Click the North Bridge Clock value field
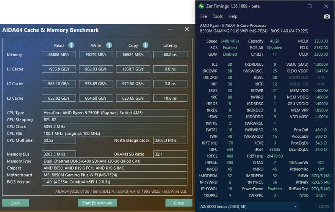335x212 pixels. (170, 140)
